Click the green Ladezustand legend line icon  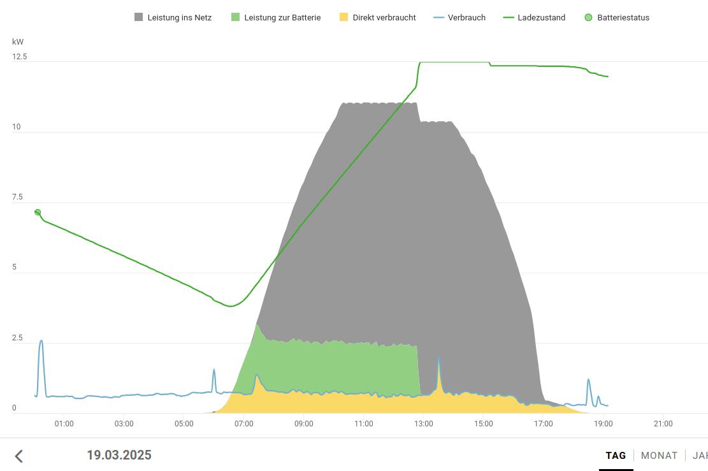click(509, 17)
